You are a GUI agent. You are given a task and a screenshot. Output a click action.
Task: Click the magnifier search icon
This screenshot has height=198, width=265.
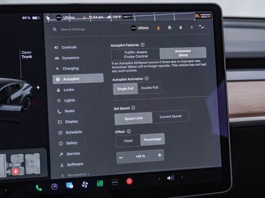point(55,29)
